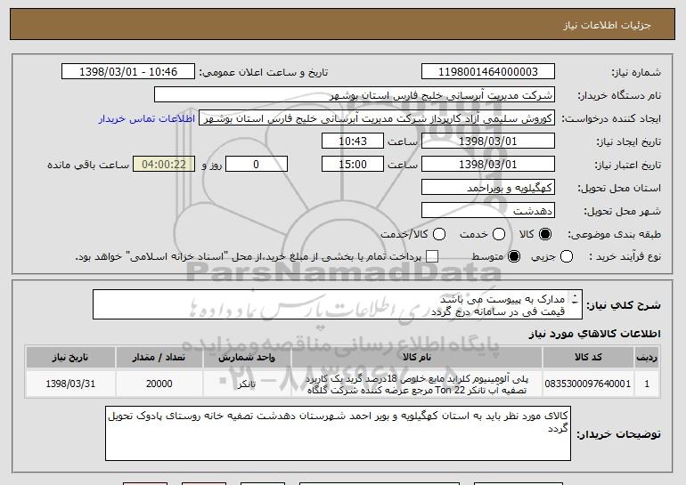Click the کد کالا column header
686x485 pixels.
[588, 358]
